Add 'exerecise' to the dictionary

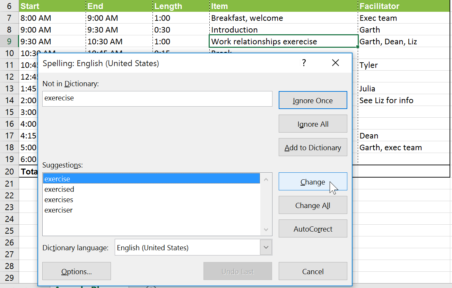tap(312, 147)
